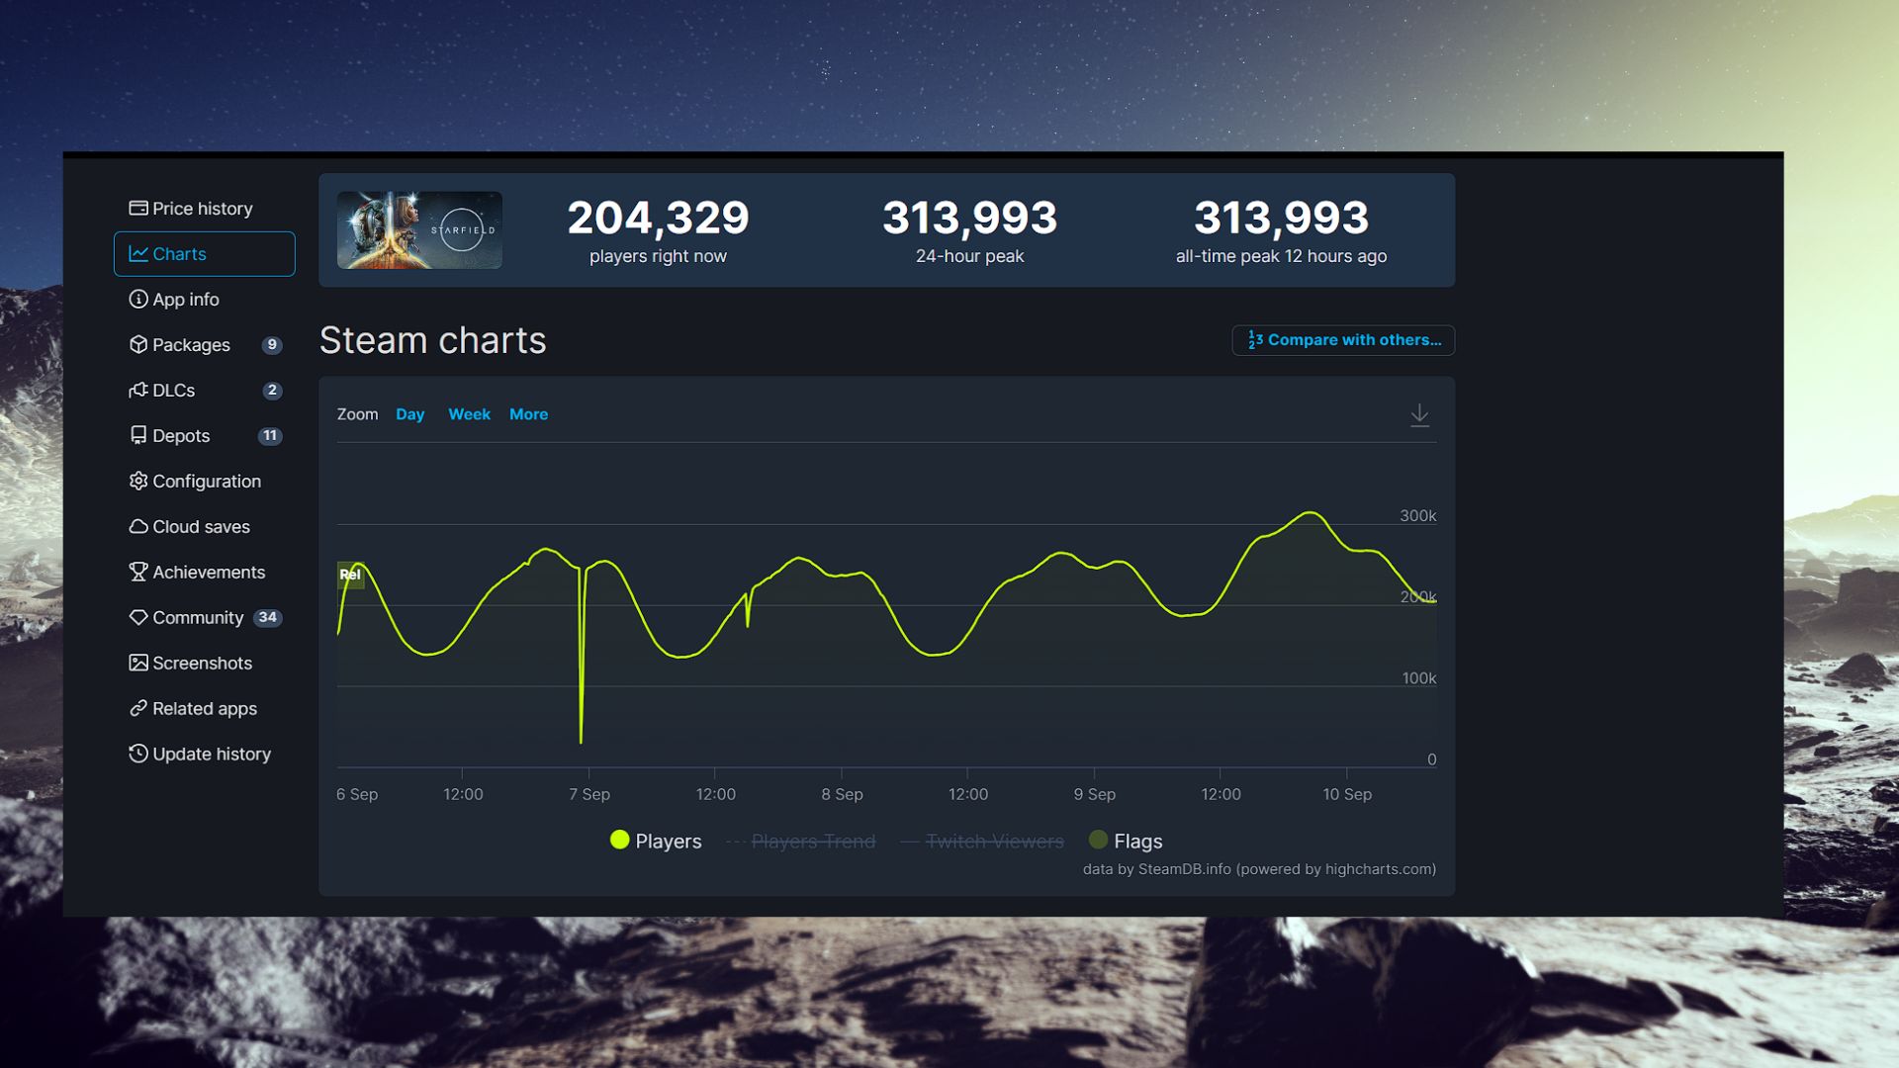This screenshot has height=1068, width=1899.
Task: Open the More zoom options
Action: (528, 414)
